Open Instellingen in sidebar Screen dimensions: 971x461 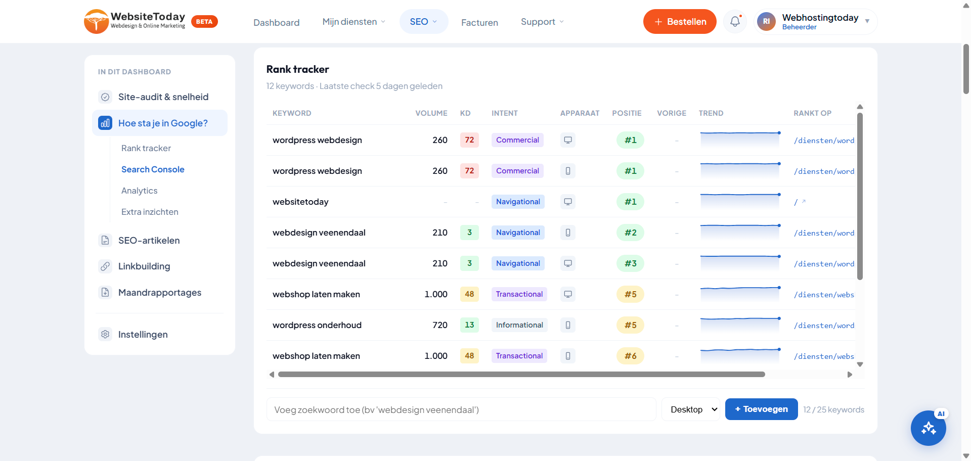[x=160, y=334]
